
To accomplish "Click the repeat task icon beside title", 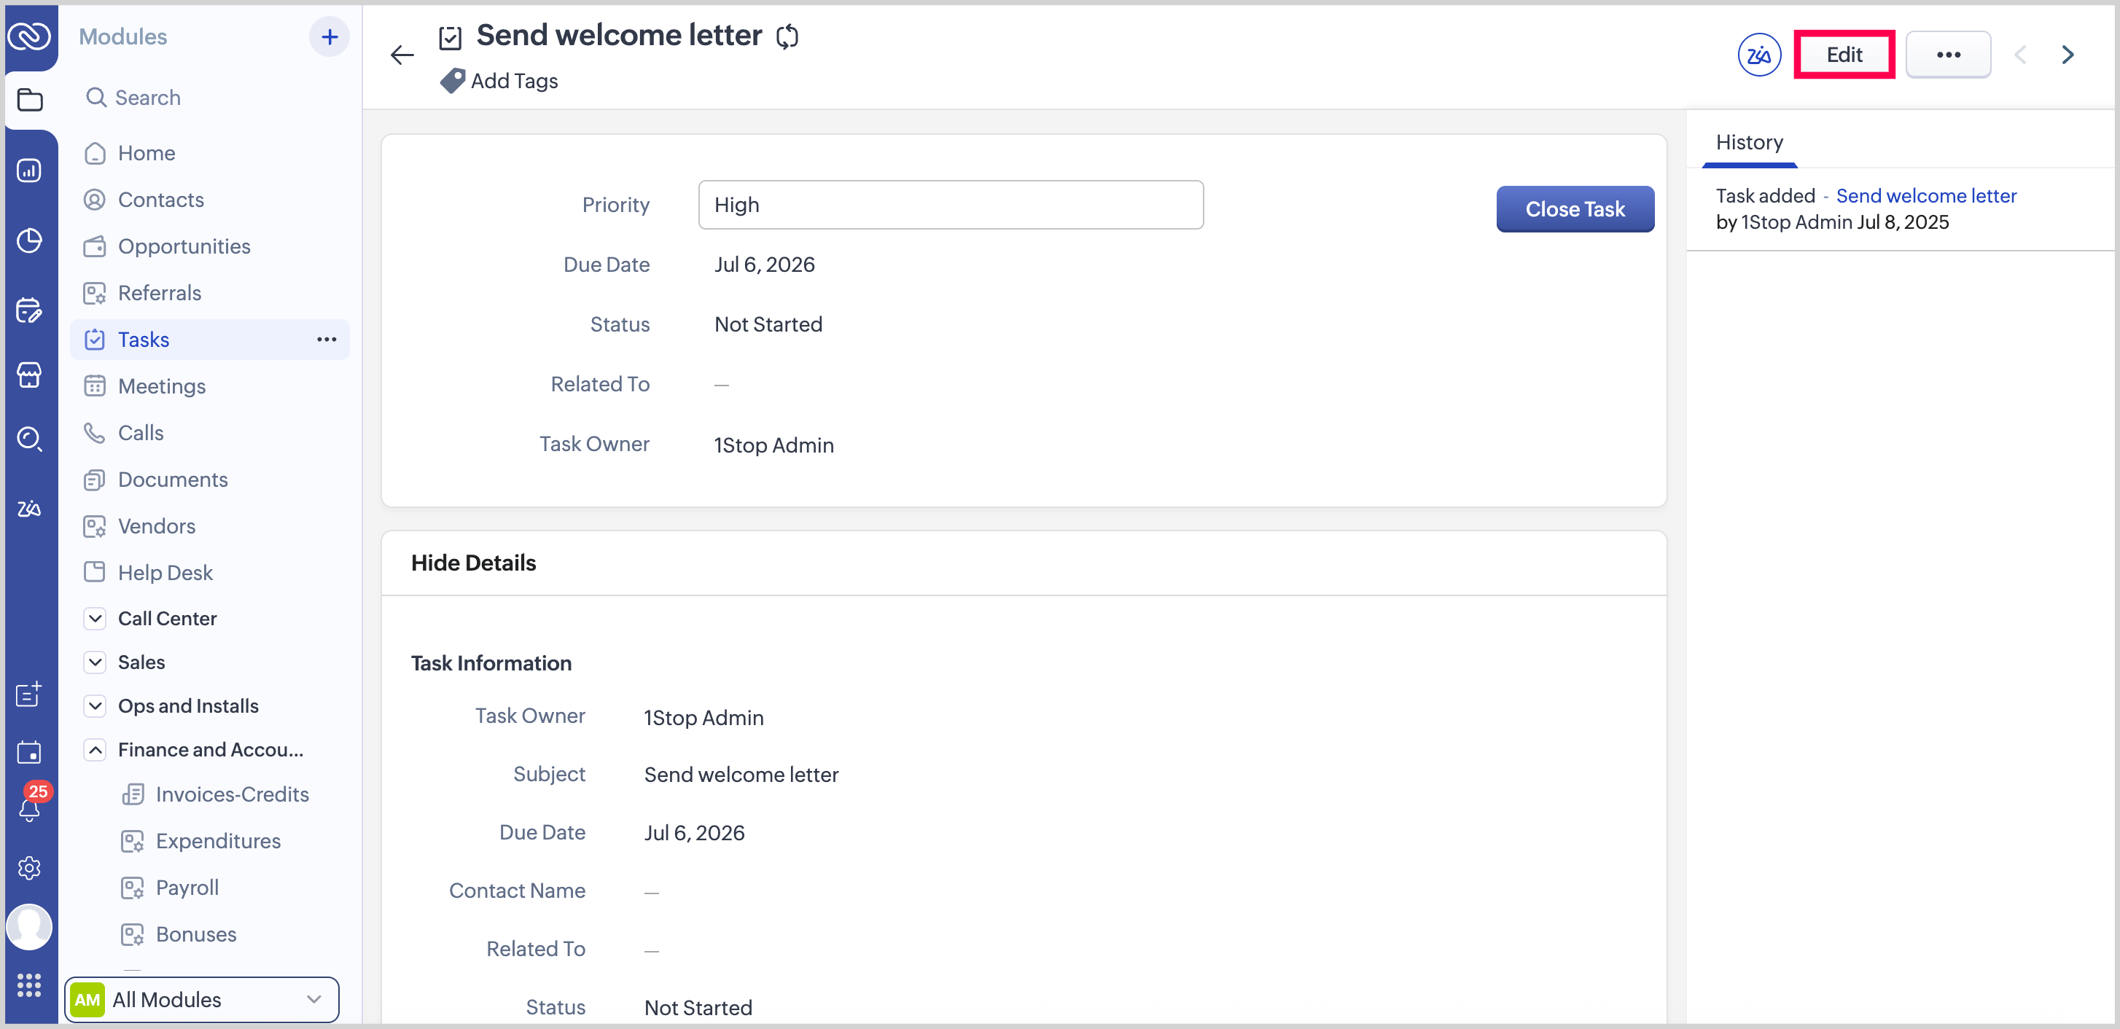I will click(x=787, y=36).
